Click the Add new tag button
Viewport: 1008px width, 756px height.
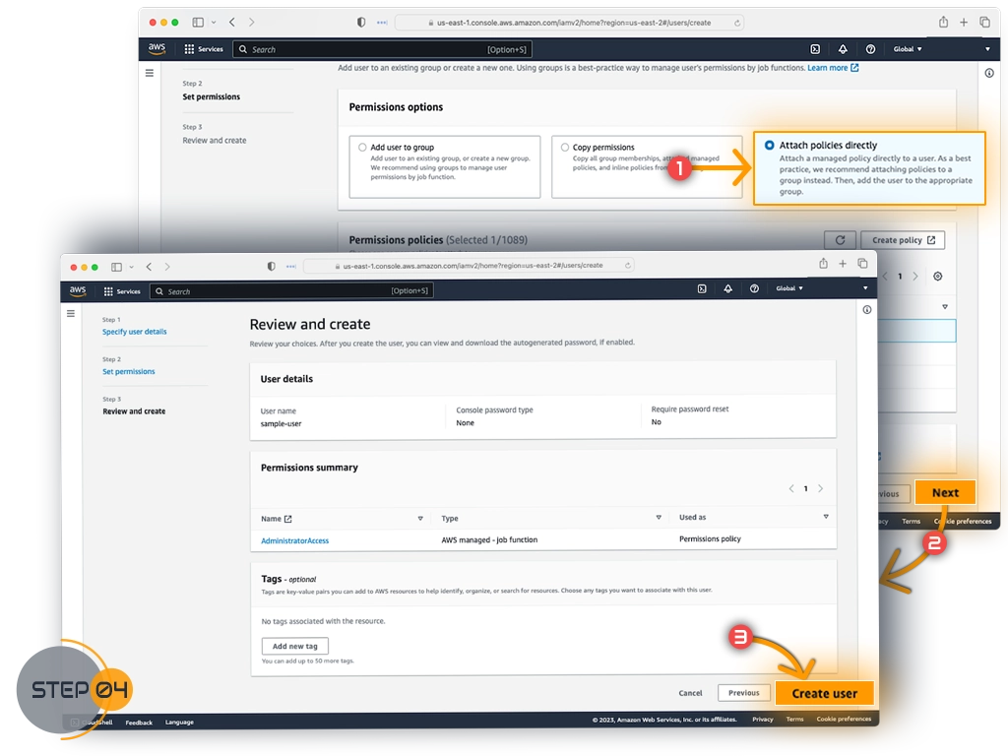[x=294, y=647]
